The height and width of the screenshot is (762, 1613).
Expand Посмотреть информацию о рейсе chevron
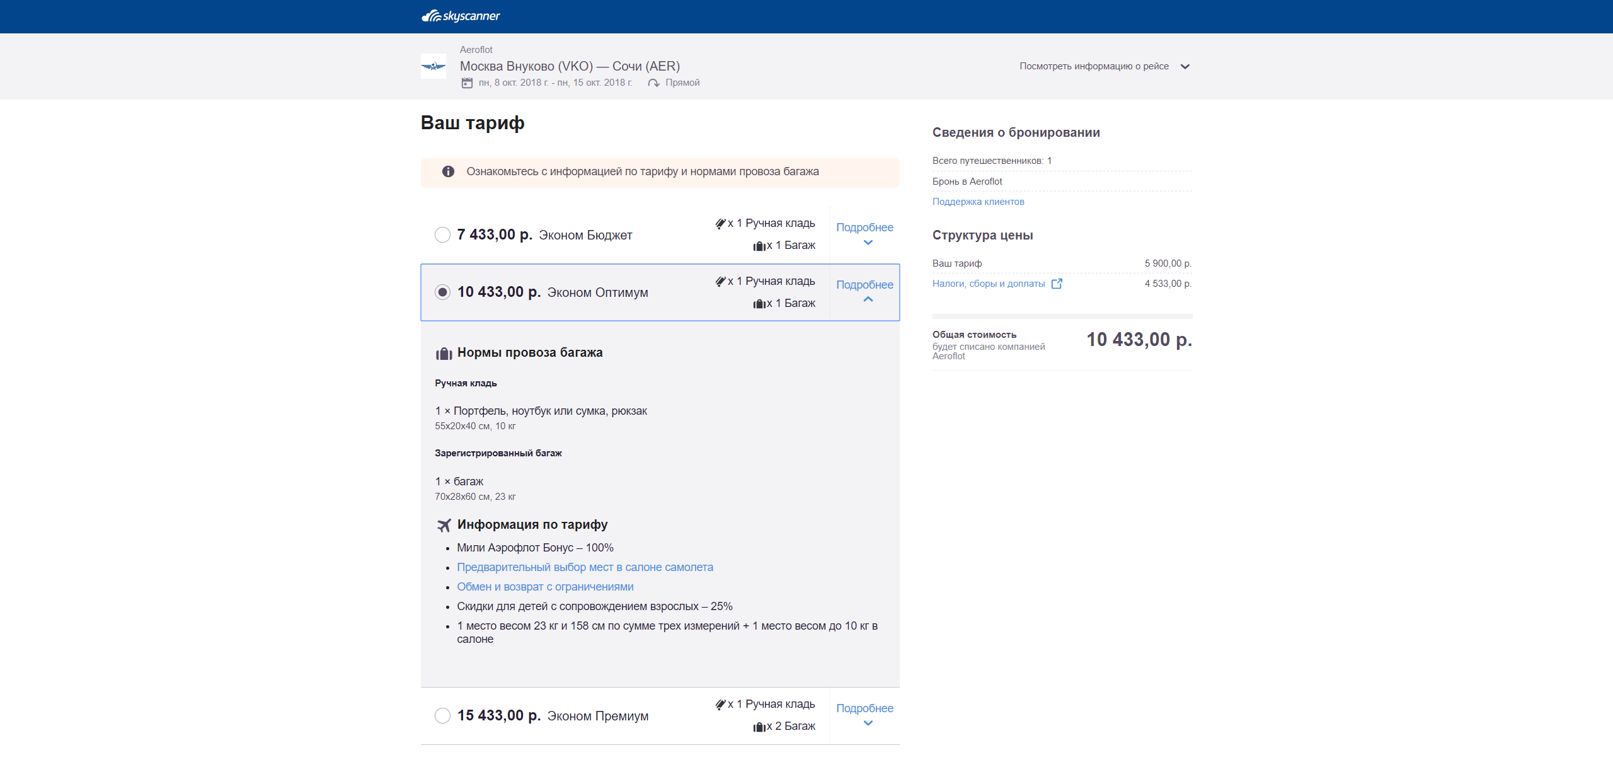tap(1185, 67)
